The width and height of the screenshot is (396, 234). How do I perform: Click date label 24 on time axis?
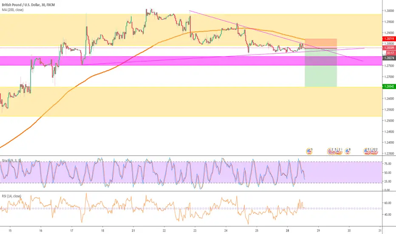coord(226,231)
